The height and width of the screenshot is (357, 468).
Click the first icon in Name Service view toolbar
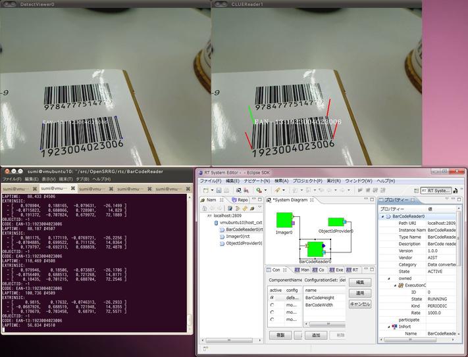pos(205,208)
